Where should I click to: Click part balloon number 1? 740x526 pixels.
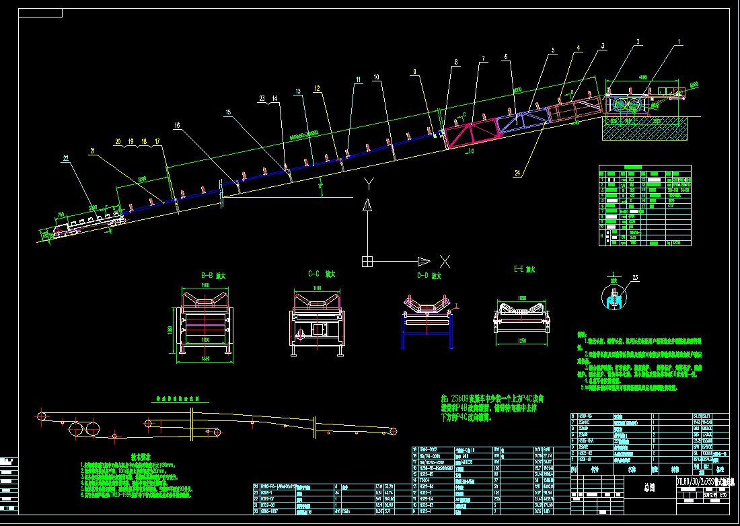[x=679, y=42]
